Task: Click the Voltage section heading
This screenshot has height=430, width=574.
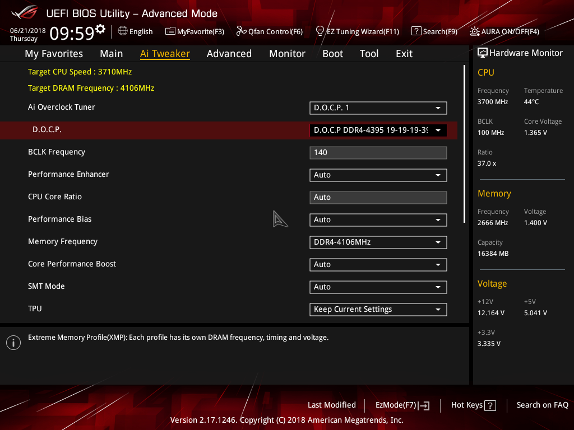Action: tap(492, 284)
